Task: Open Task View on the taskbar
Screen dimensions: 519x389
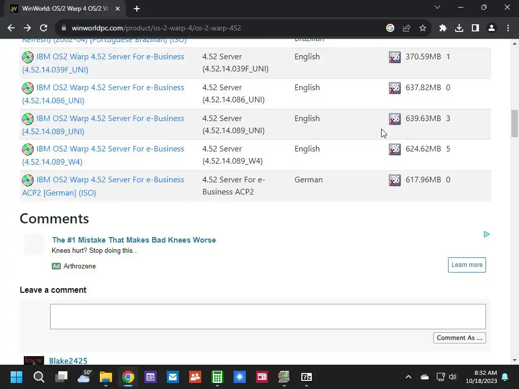Action: tap(61, 377)
